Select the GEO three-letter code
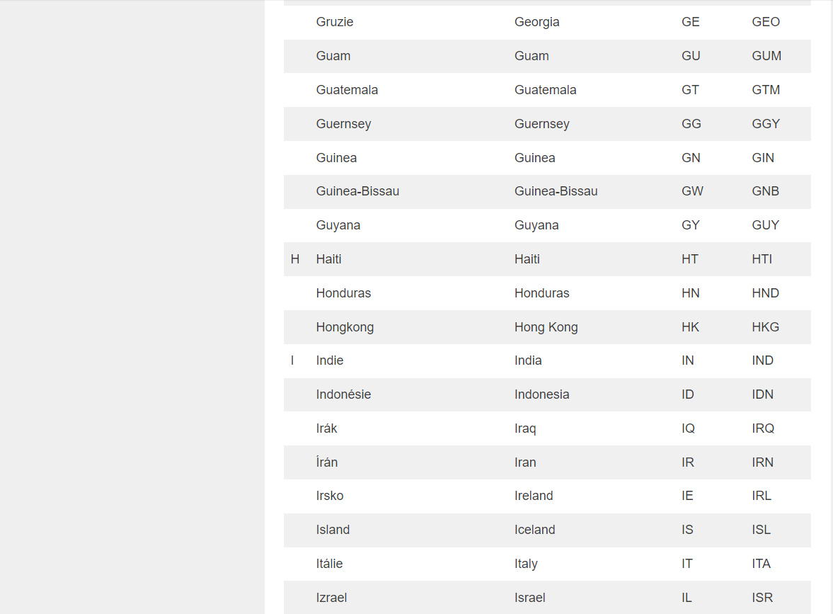Screen dimensions: 833x614 click(x=766, y=22)
